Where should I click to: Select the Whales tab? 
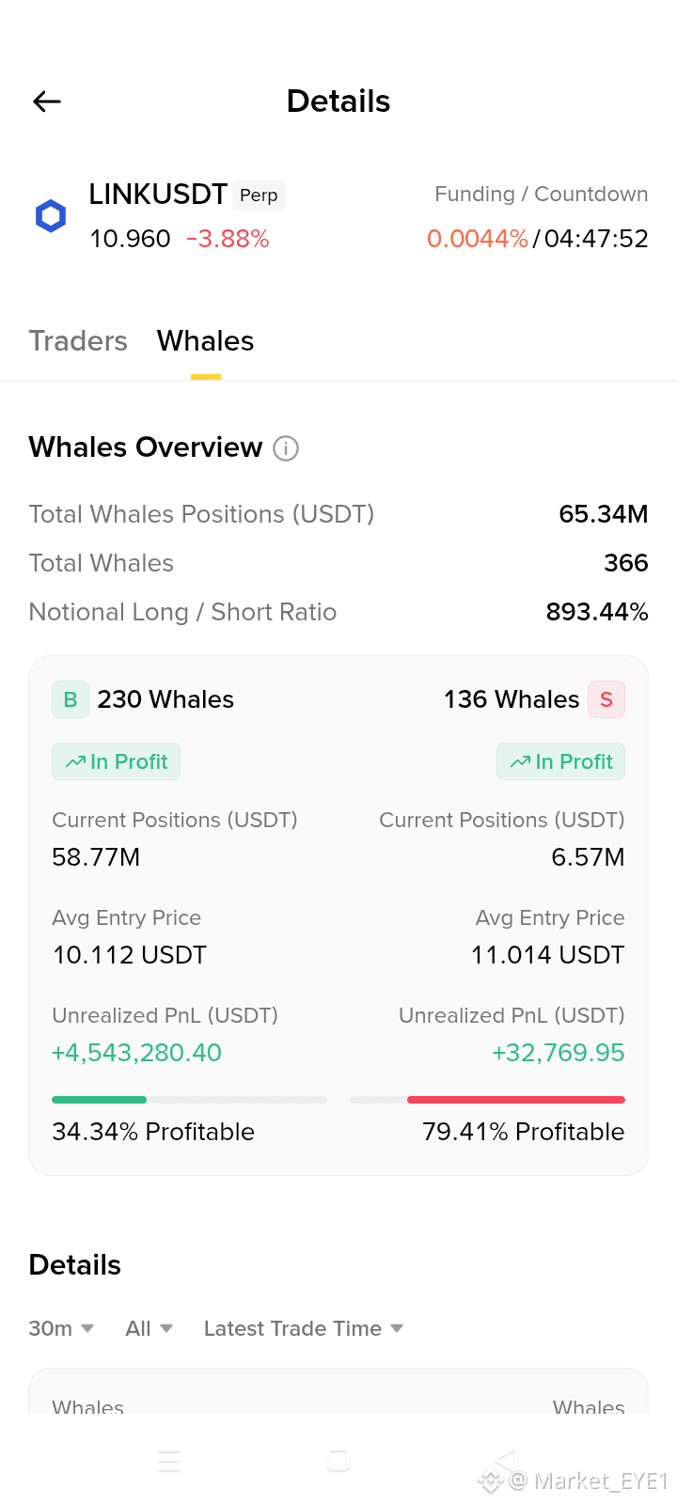point(205,340)
